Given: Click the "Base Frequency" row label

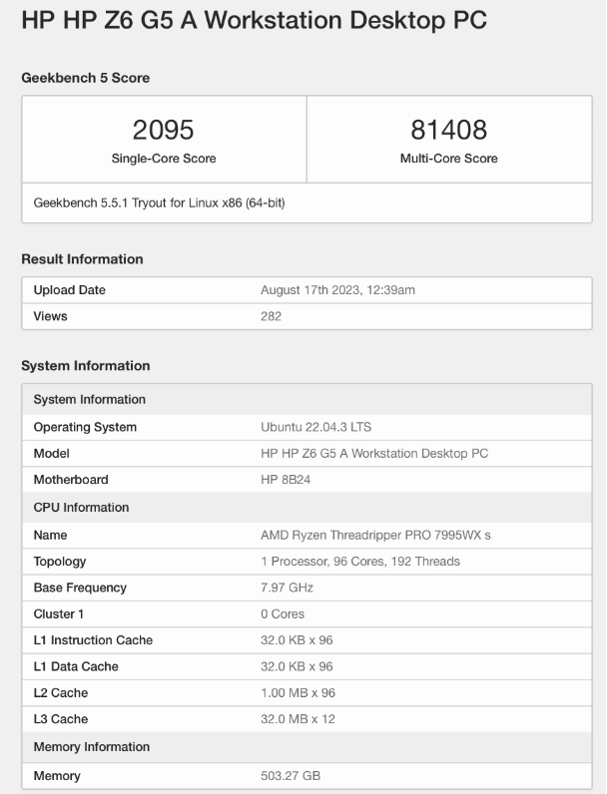Looking at the screenshot, I should (x=80, y=588).
